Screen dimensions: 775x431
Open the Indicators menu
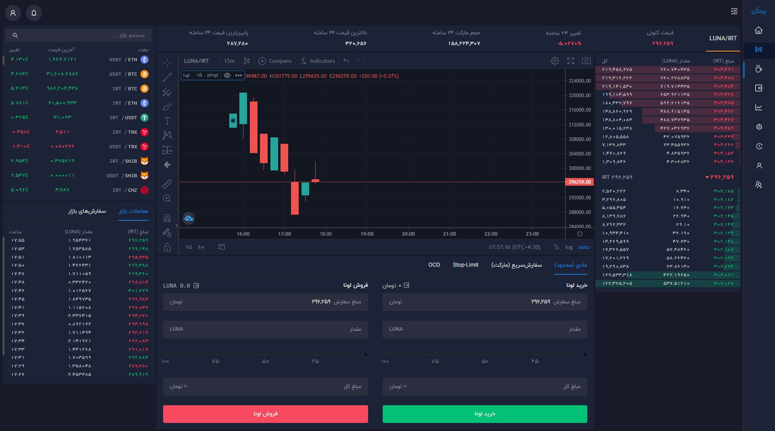tap(318, 61)
